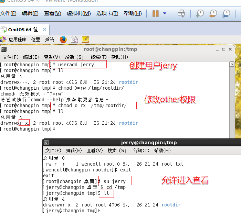Open VMware 文件(F) menu
Viewport: 241px width, 213px height.
coord(8,13)
